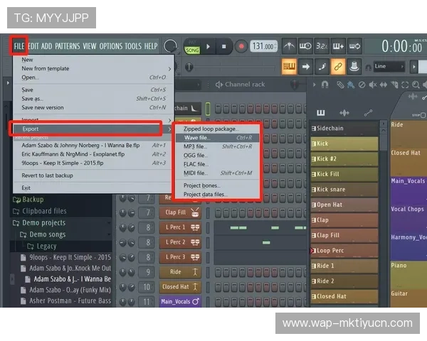This screenshot has height=341, width=427.
Task: Click the drum icon on Clap Fill channel
Action: (195, 212)
